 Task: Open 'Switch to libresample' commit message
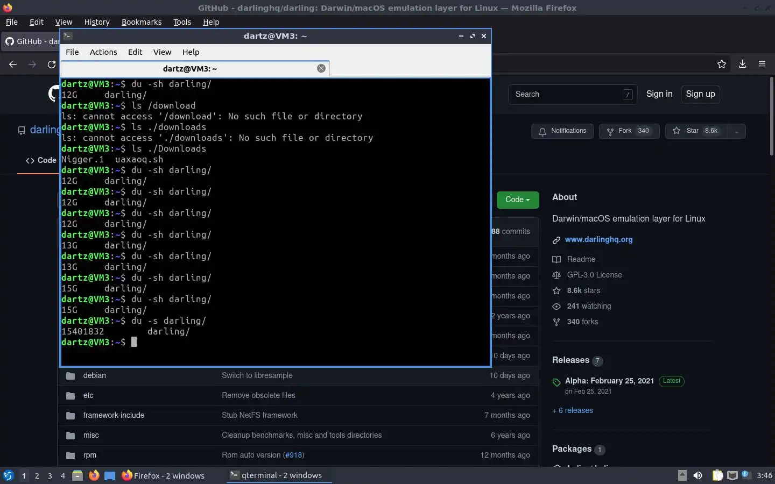click(257, 375)
